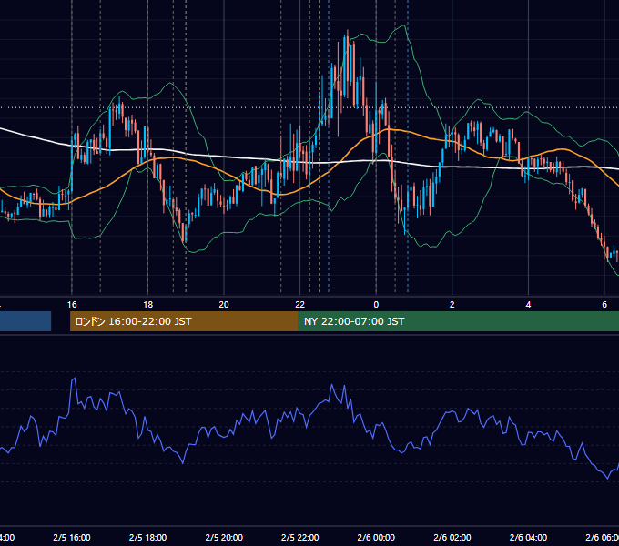Viewport: 619px width, 546px height.
Task: Select the blue session bar before London
Action: click(25, 321)
